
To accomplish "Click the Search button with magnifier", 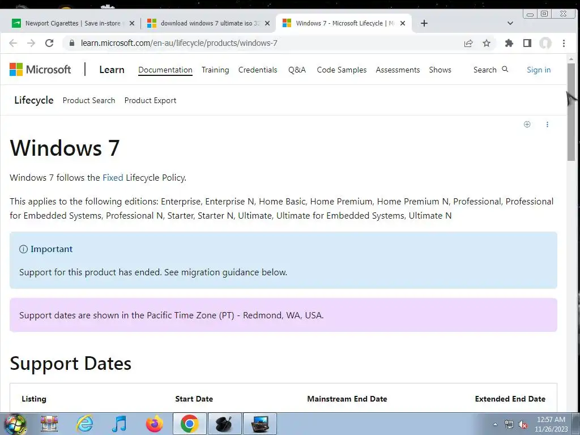I will click(491, 70).
